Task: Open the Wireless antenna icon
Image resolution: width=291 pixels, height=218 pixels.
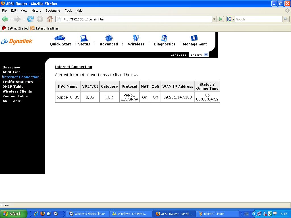Action: (136, 38)
